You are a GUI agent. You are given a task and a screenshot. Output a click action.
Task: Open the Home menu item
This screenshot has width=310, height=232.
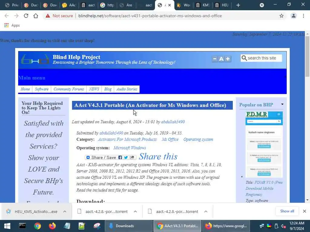(25, 89)
